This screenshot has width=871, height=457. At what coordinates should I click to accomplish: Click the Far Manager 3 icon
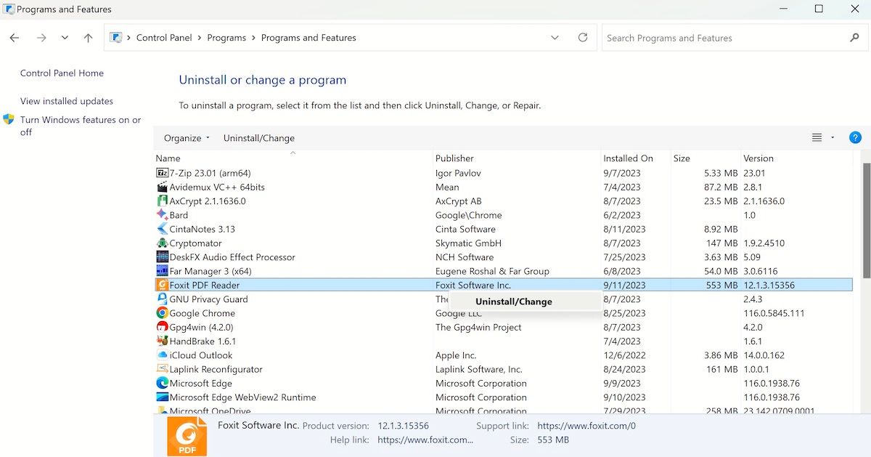163,271
